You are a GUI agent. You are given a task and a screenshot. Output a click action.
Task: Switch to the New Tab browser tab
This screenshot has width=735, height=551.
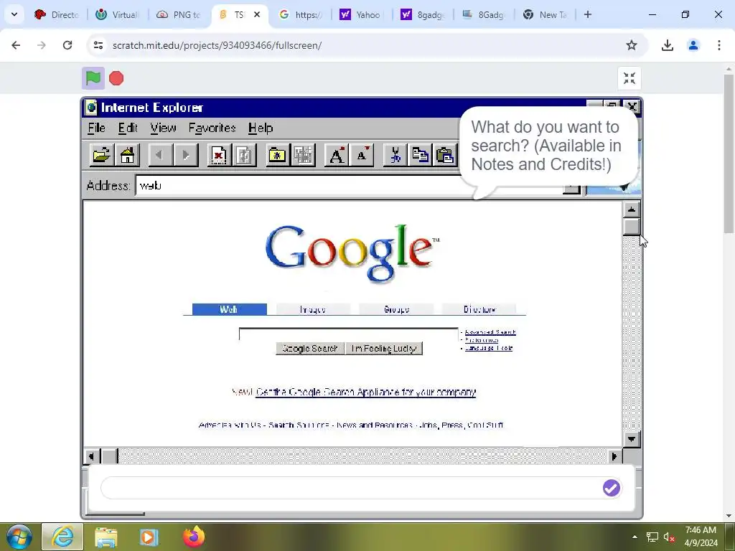point(546,14)
